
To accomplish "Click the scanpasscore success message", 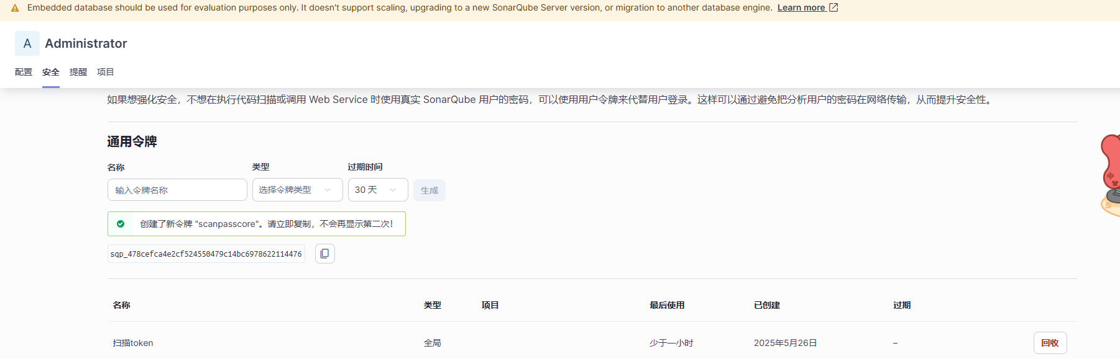I will tap(257, 224).
